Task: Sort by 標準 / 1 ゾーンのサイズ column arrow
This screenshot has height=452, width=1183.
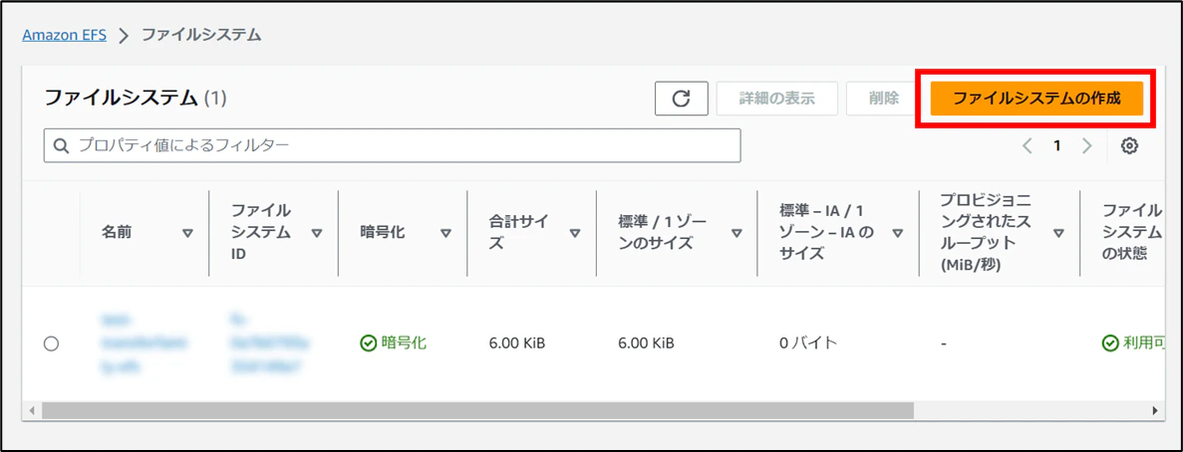Action: pos(737,234)
